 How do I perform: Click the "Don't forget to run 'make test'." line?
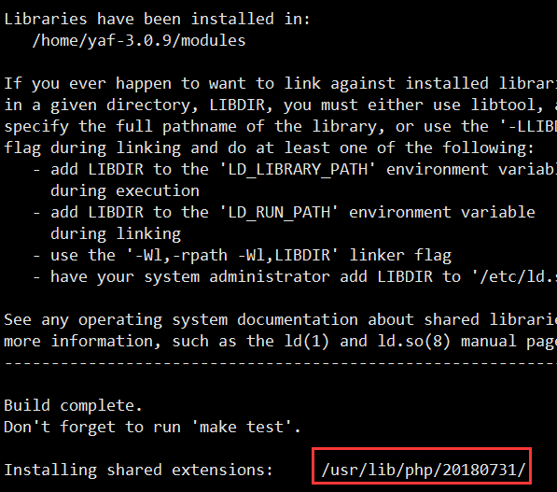152,427
